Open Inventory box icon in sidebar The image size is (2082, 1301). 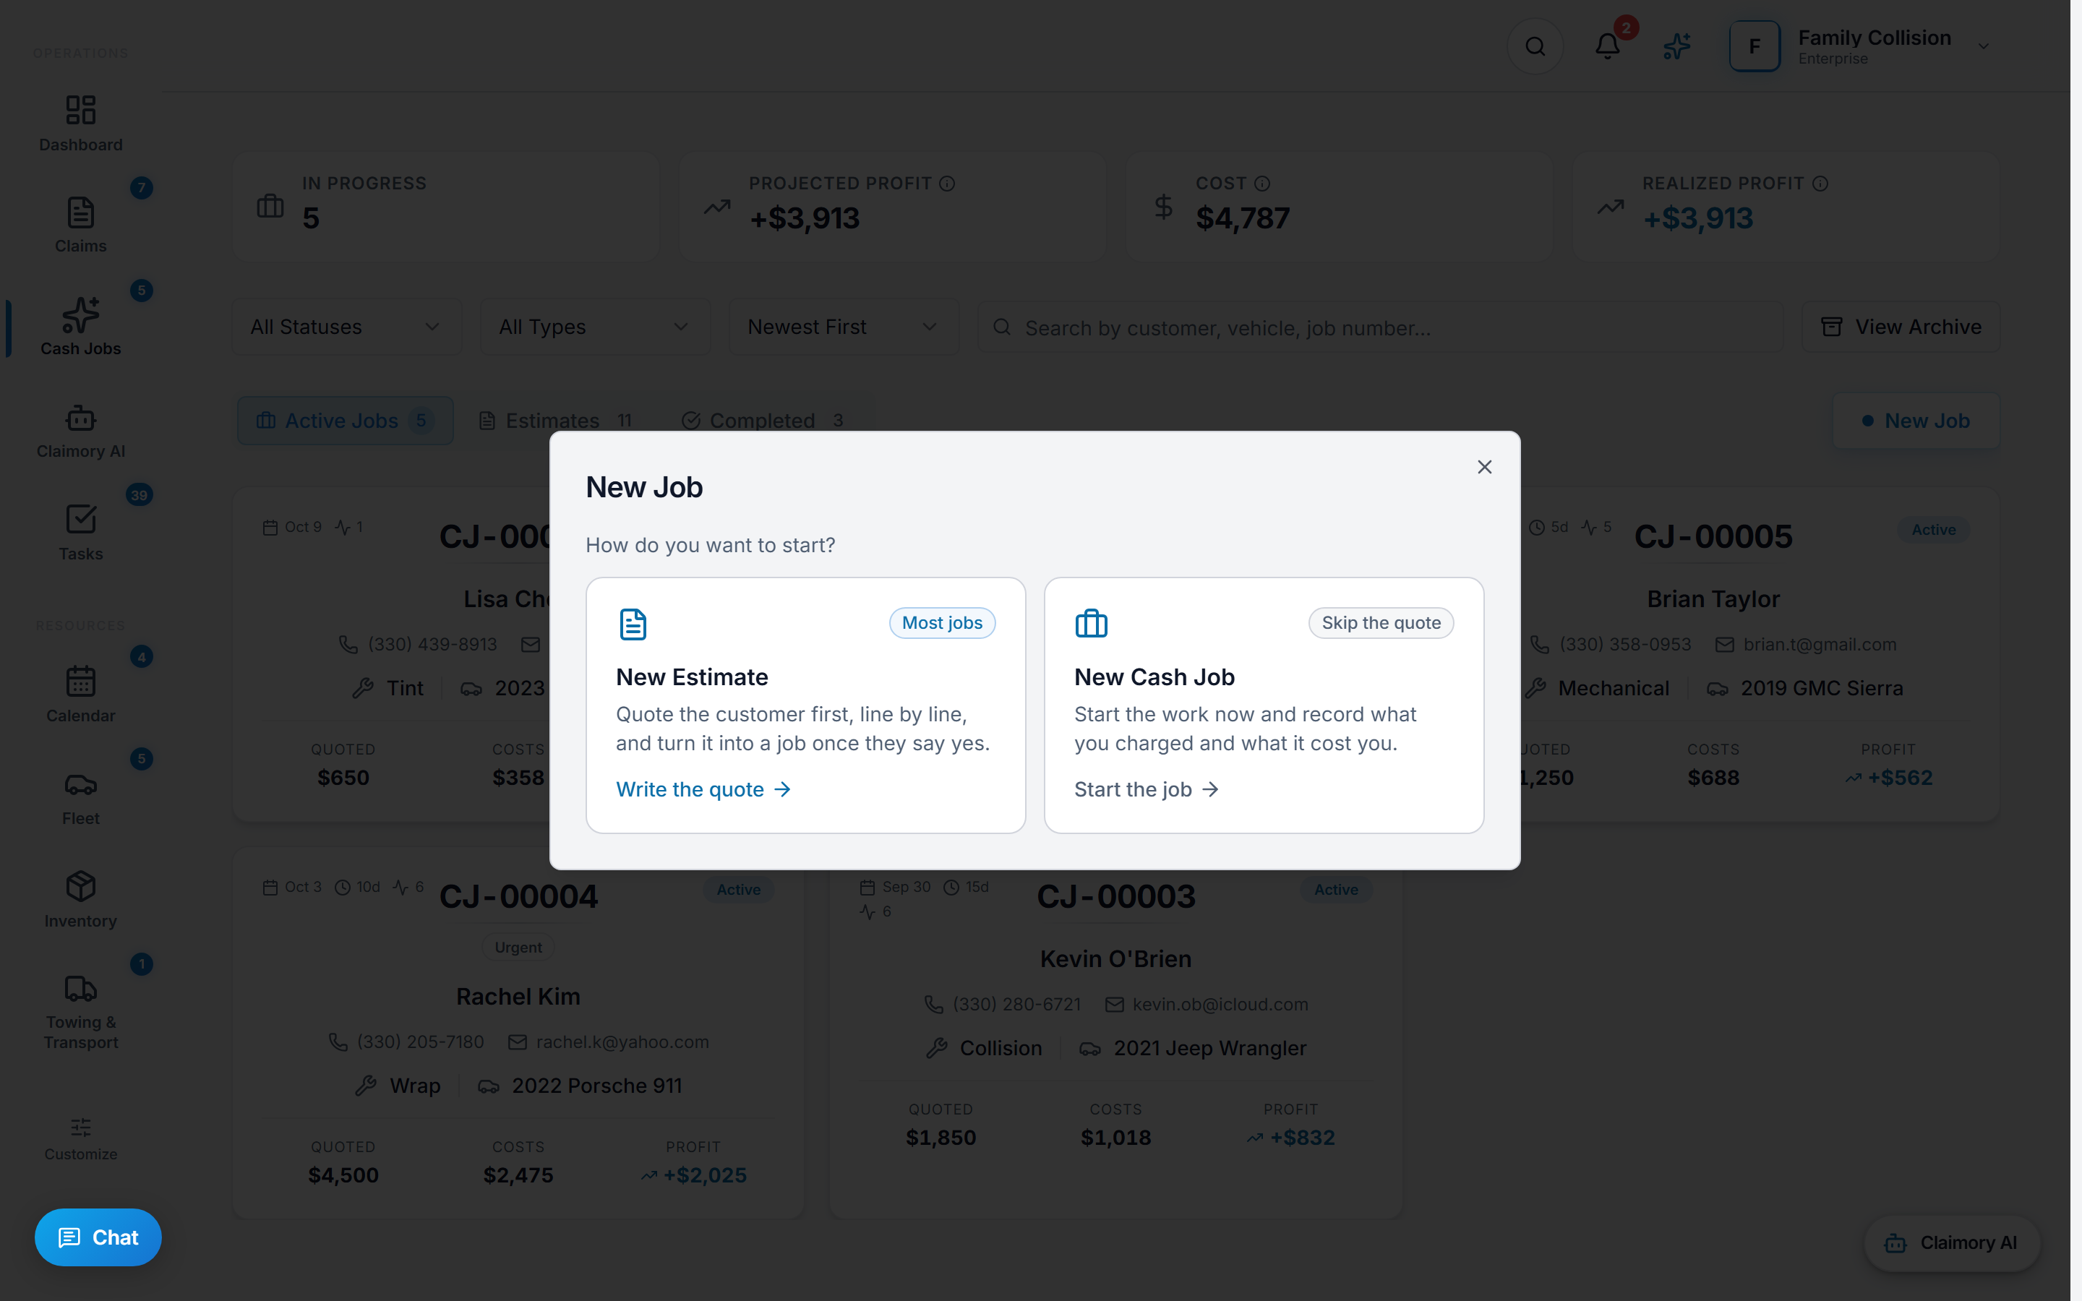click(81, 886)
